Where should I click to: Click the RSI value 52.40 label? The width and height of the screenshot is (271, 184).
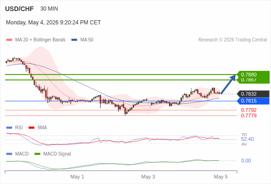point(247,139)
